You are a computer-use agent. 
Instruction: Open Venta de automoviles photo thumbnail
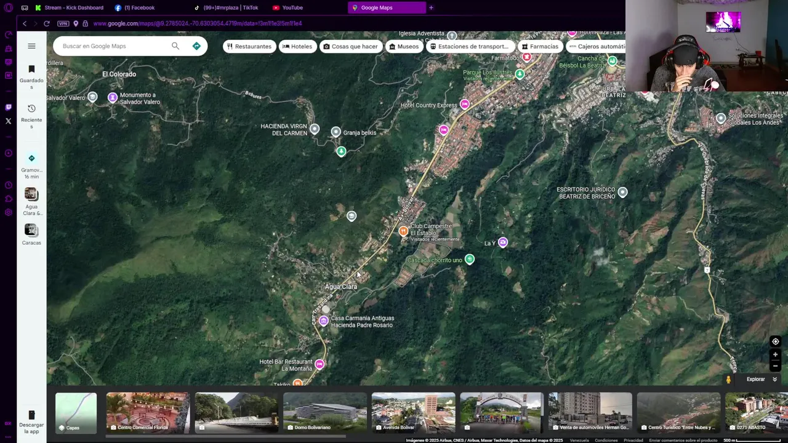pyautogui.click(x=590, y=412)
